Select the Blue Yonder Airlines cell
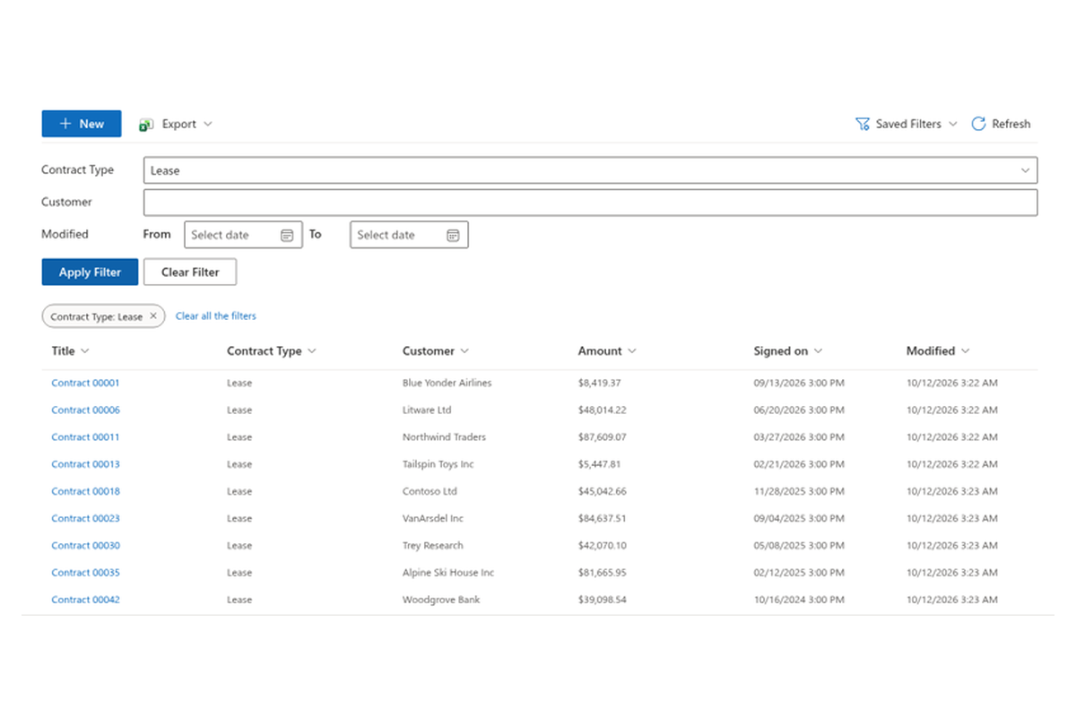The image size is (1076, 717). pyautogui.click(x=447, y=384)
